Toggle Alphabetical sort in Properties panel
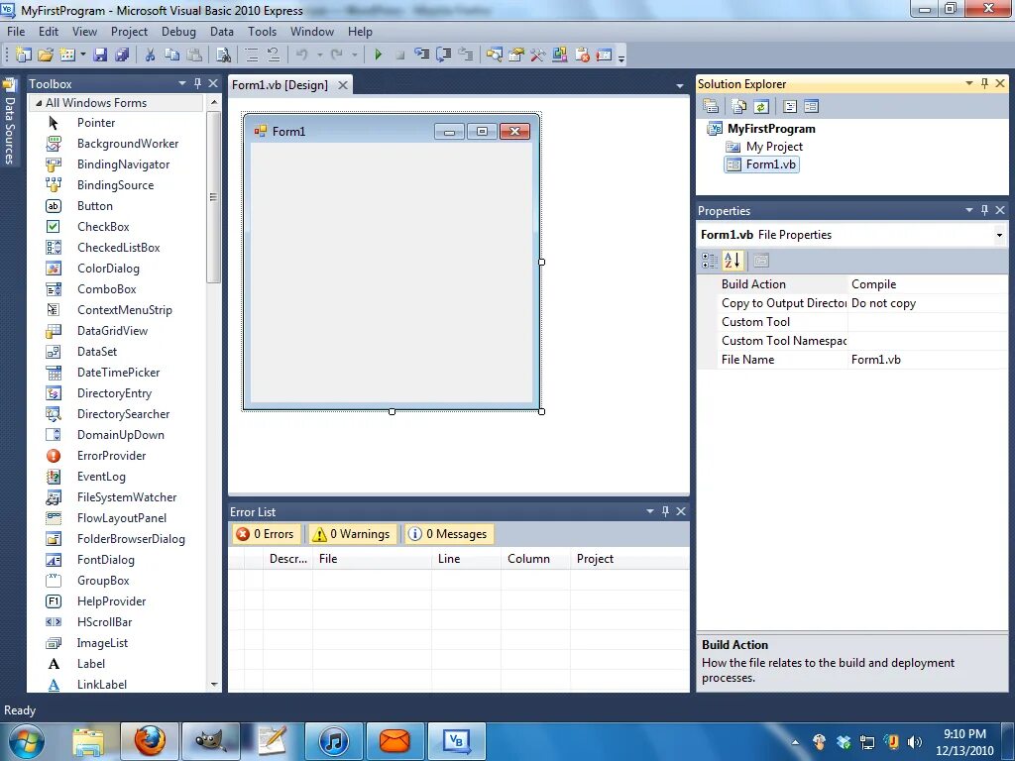Viewport: 1015px width, 761px height. click(x=733, y=261)
